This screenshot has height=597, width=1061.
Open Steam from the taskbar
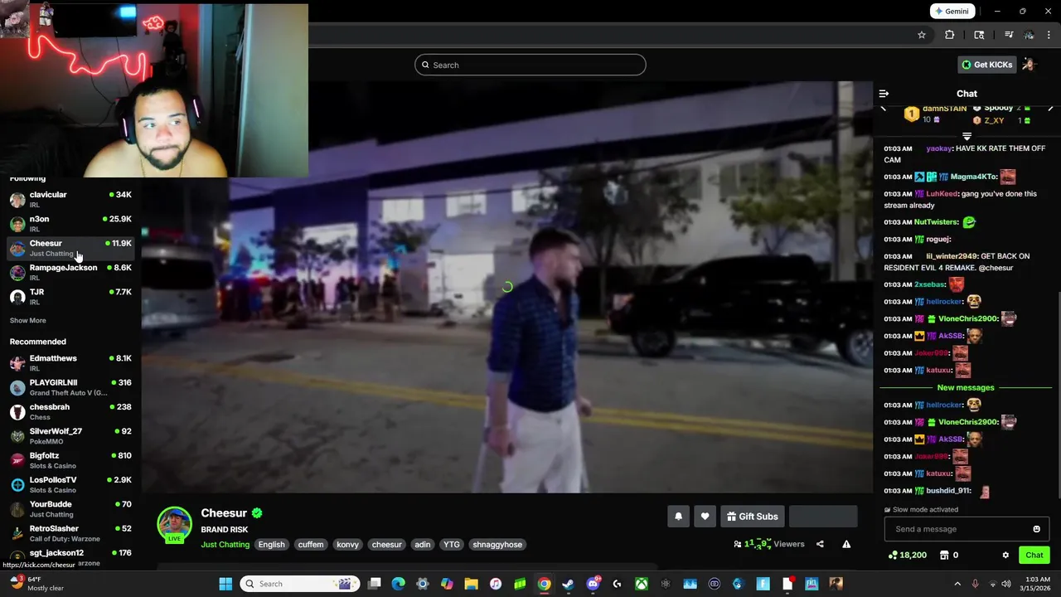point(568,584)
